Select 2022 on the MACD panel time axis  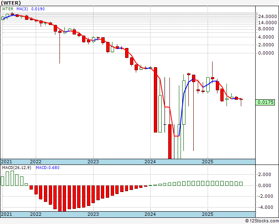[36, 214]
